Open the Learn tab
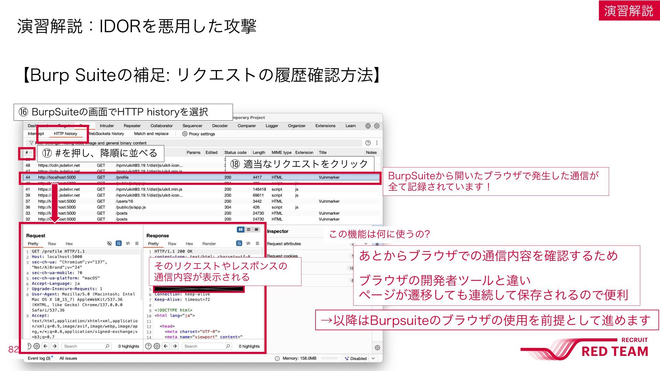660x371 pixels. 351,126
